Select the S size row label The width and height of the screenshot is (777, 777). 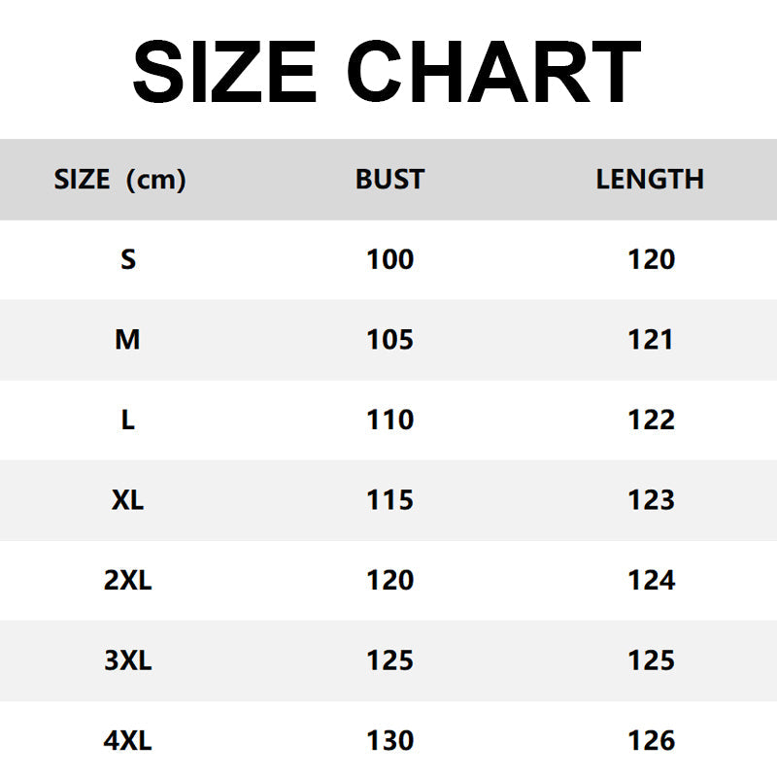click(x=128, y=259)
